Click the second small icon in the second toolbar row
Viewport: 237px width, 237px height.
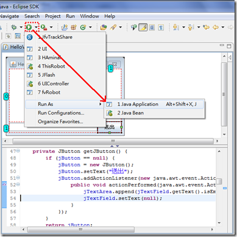coord(18,36)
